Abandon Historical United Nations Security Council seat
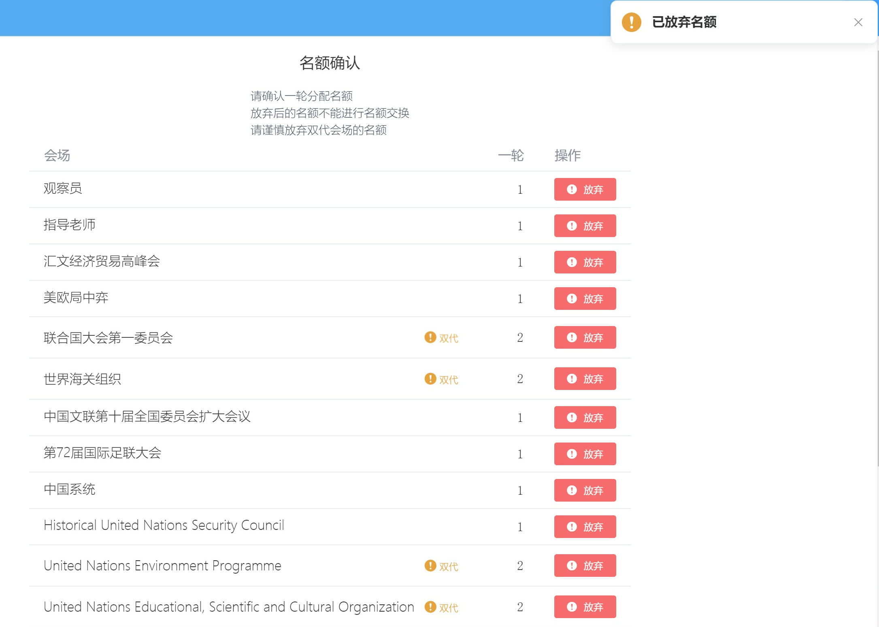Screen dimensions: 879x627 pyautogui.click(x=585, y=527)
